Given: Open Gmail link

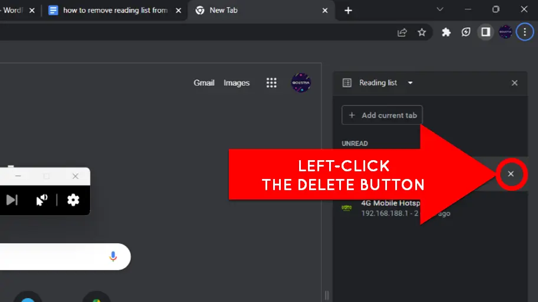Looking at the screenshot, I should click(204, 83).
